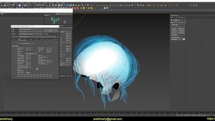Viewport: 215px width, 121px height.
Task: Open the Hierarchy tab in Command Panel
Action: (177, 17)
